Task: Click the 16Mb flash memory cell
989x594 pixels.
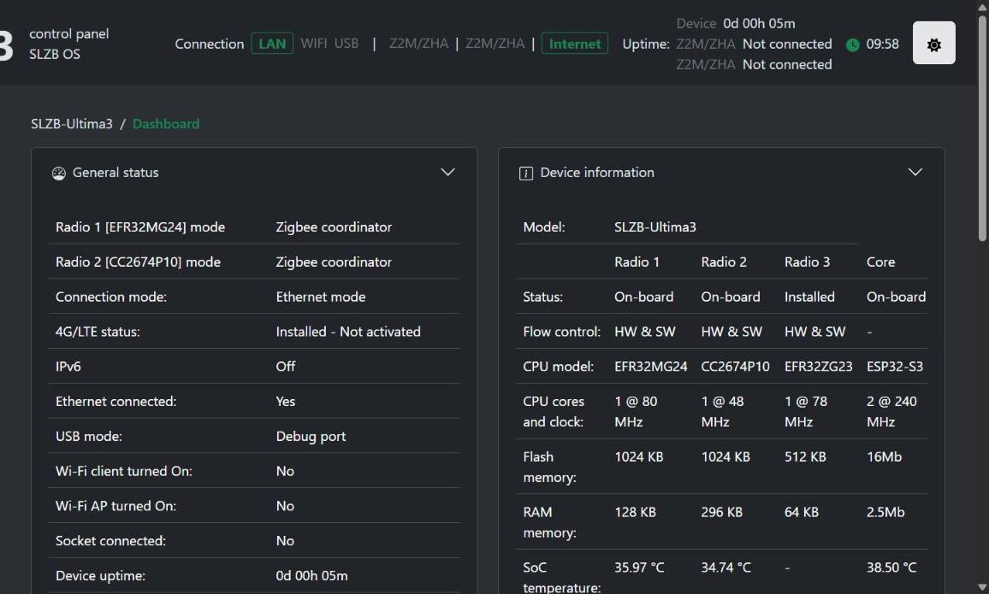Action: (884, 457)
